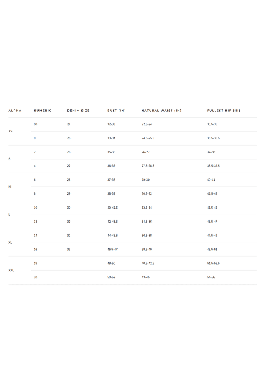Click waist value 22.5-24

tap(147, 124)
